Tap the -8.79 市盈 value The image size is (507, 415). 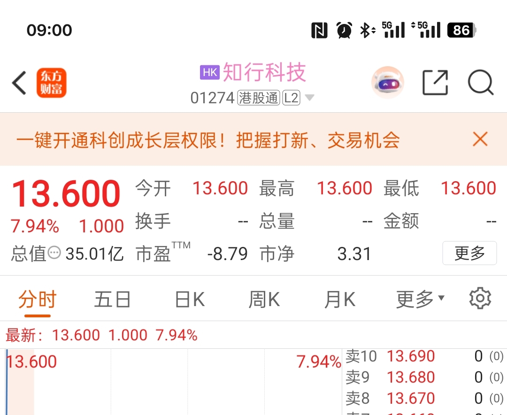click(x=227, y=254)
